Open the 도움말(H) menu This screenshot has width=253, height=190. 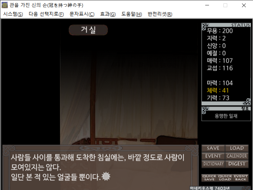pyautogui.click(x=131, y=14)
